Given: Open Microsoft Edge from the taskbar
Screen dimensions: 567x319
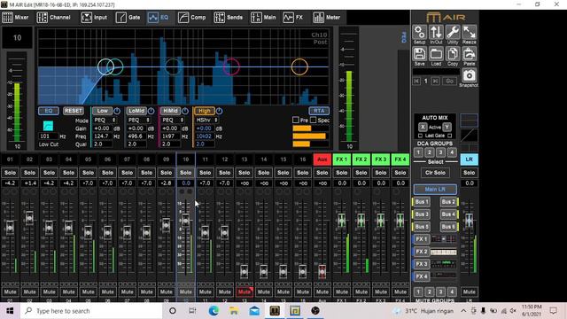Looking at the screenshot, I should (x=214, y=311).
